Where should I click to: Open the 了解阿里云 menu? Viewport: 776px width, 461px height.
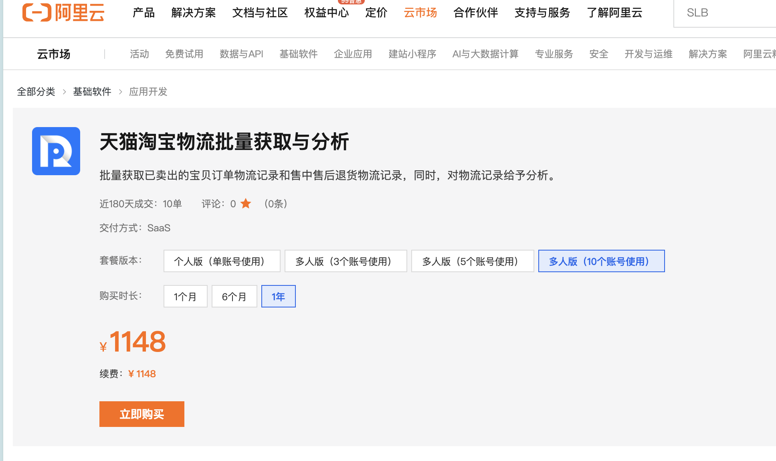coord(614,13)
